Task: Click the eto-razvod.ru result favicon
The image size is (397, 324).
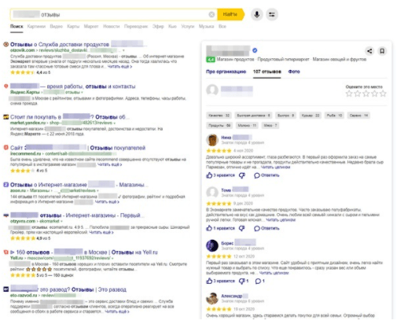Action: click(x=6, y=289)
